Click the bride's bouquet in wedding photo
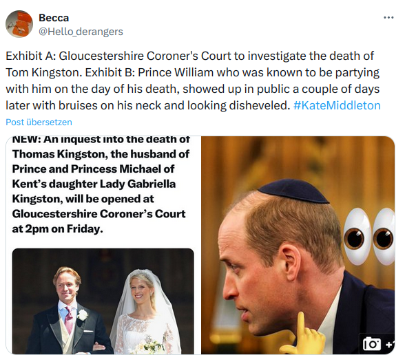405x364 pixels. click(152, 345)
